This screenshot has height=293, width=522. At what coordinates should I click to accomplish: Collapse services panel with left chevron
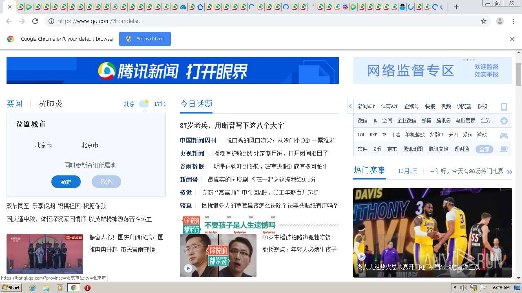350,107
